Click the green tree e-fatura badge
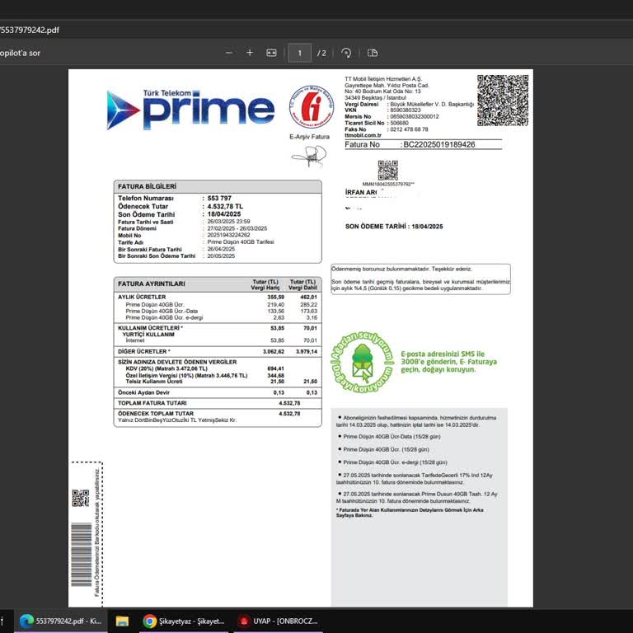The image size is (633, 633). coord(363,362)
